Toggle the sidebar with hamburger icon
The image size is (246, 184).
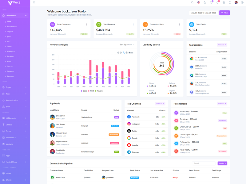[x=34, y=2]
